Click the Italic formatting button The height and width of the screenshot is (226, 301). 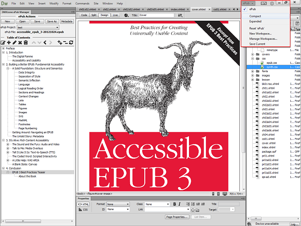179,204
